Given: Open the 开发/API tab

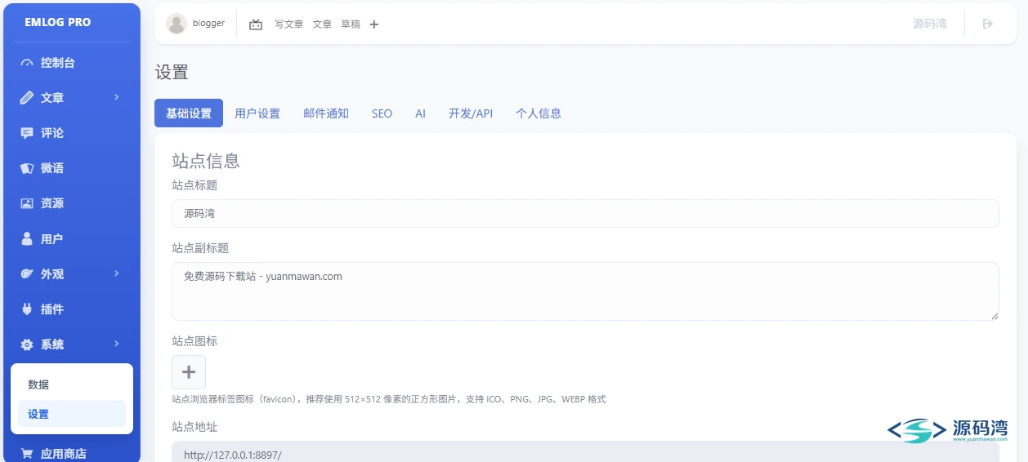Looking at the screenshot, I should pos(471,113).
